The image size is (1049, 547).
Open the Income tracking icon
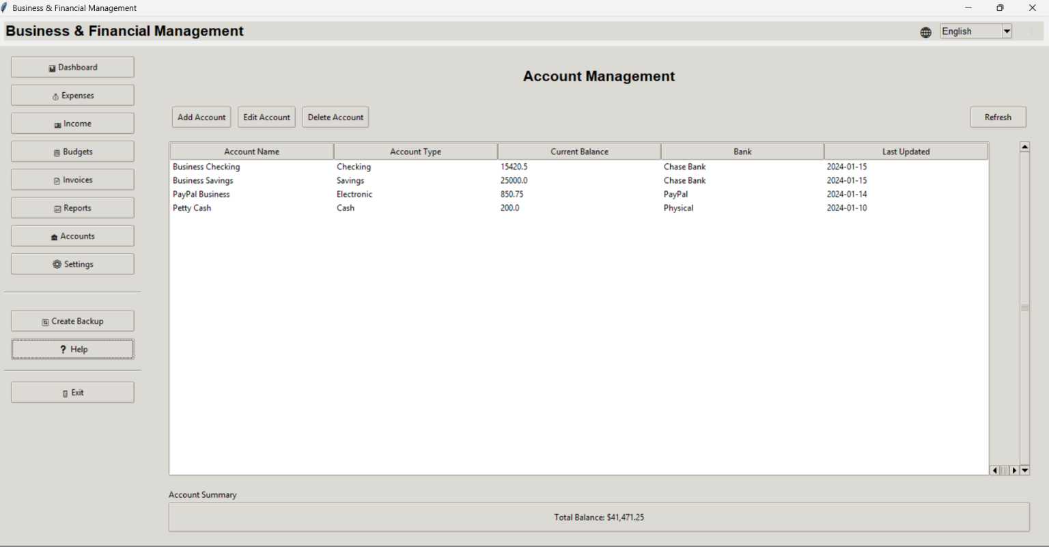[57, 124]
